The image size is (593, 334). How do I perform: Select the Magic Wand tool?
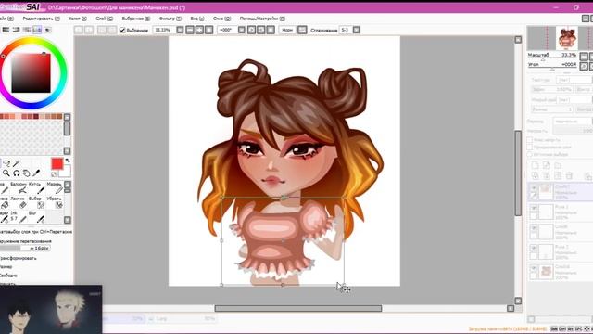coord(17,163)
